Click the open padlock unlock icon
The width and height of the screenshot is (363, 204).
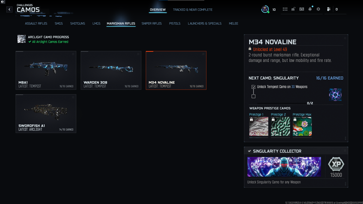(x=293, y=9)
